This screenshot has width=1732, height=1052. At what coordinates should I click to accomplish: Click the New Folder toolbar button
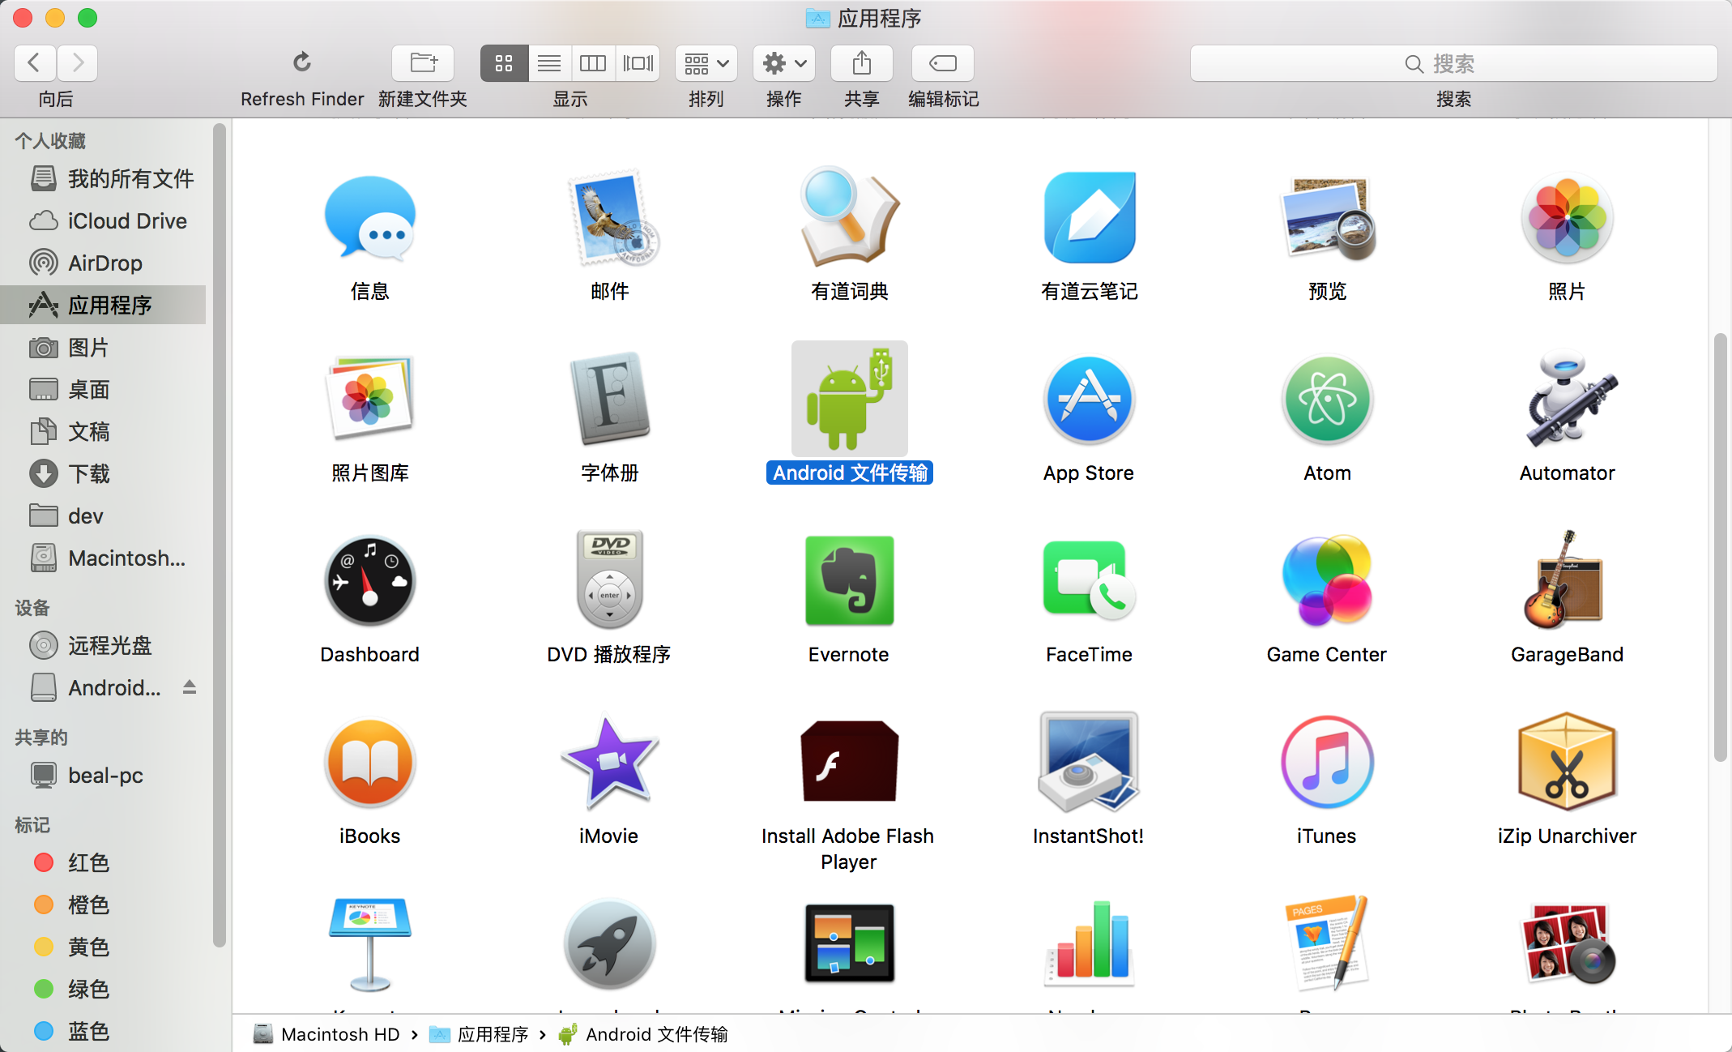pyautogui.click(x=423, y=62)
